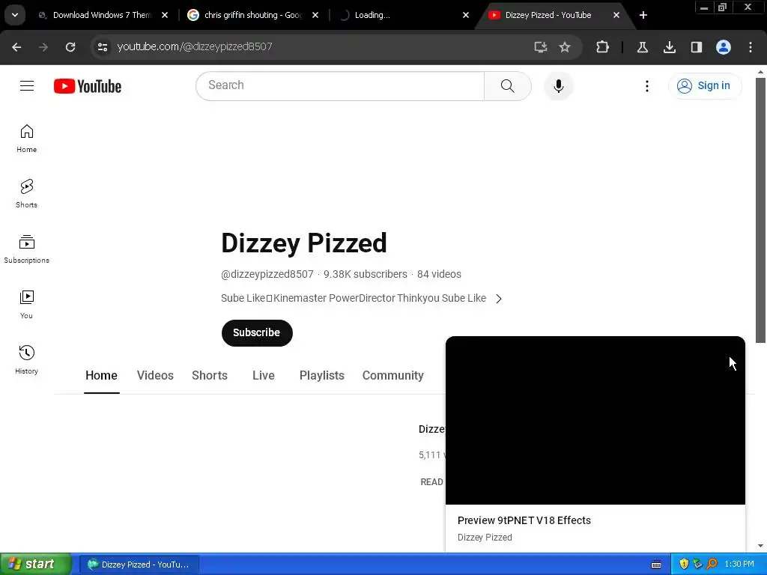Close the 'Download Windows 7 Them' tab
This screenshot has height=575, width=767.
tap(165, 15)
